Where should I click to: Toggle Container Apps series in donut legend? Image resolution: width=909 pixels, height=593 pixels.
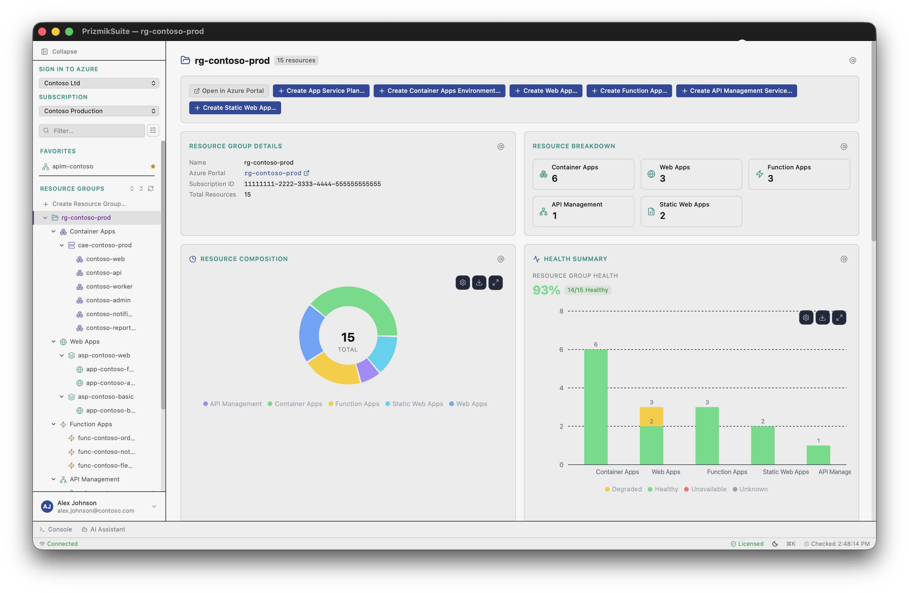coord(295,404)
